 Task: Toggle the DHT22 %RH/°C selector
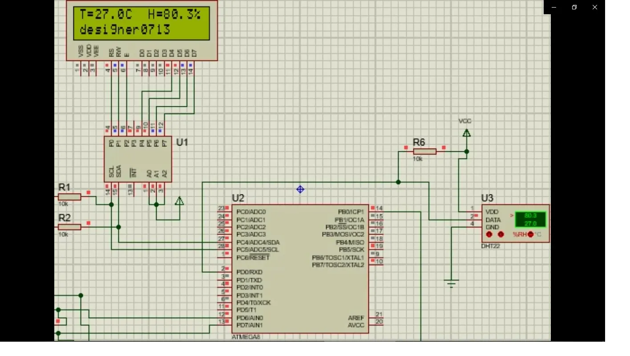pos(530,234)
